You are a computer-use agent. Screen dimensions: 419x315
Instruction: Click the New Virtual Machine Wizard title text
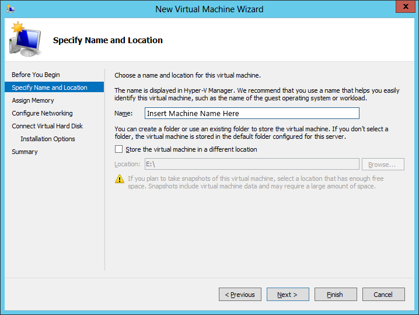coord(209,9)
